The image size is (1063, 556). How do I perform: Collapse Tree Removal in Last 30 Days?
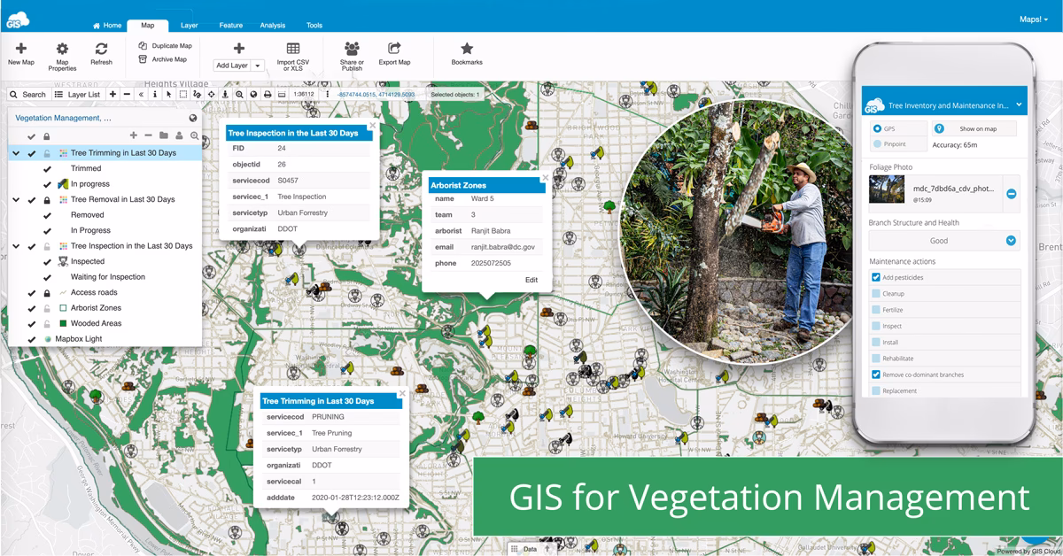click(x=16, y=200)
